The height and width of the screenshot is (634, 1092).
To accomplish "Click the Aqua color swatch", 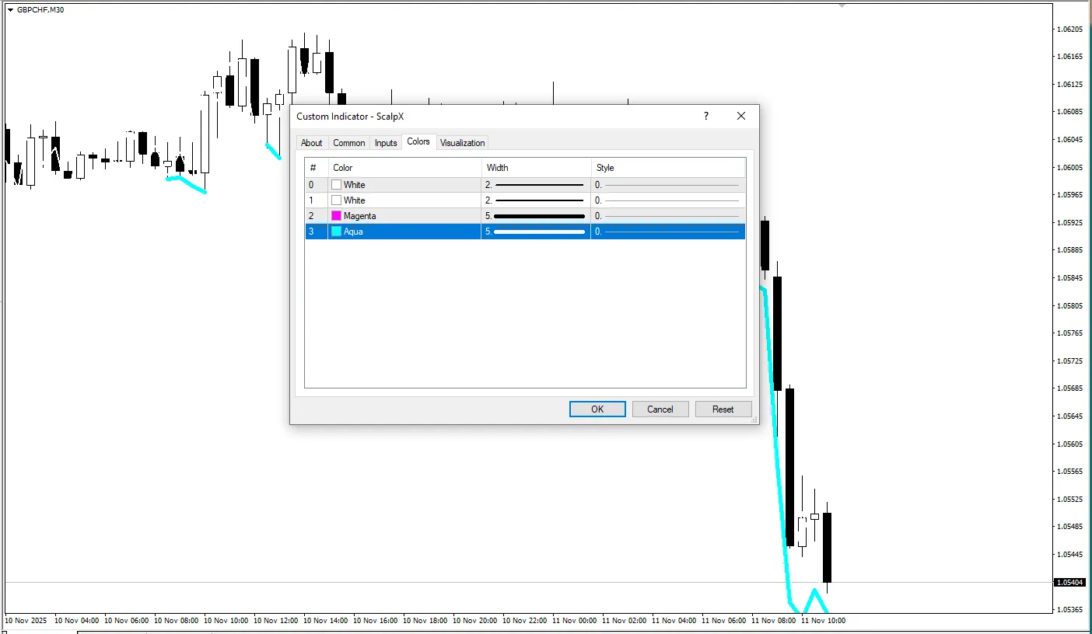I will coord(337,232).
